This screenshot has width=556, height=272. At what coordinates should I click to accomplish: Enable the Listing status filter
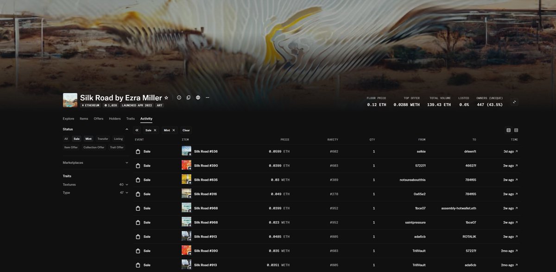tap(118, 139)
